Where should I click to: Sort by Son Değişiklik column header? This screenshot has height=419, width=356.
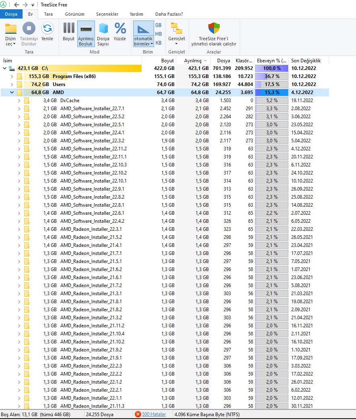coord(306,61)
